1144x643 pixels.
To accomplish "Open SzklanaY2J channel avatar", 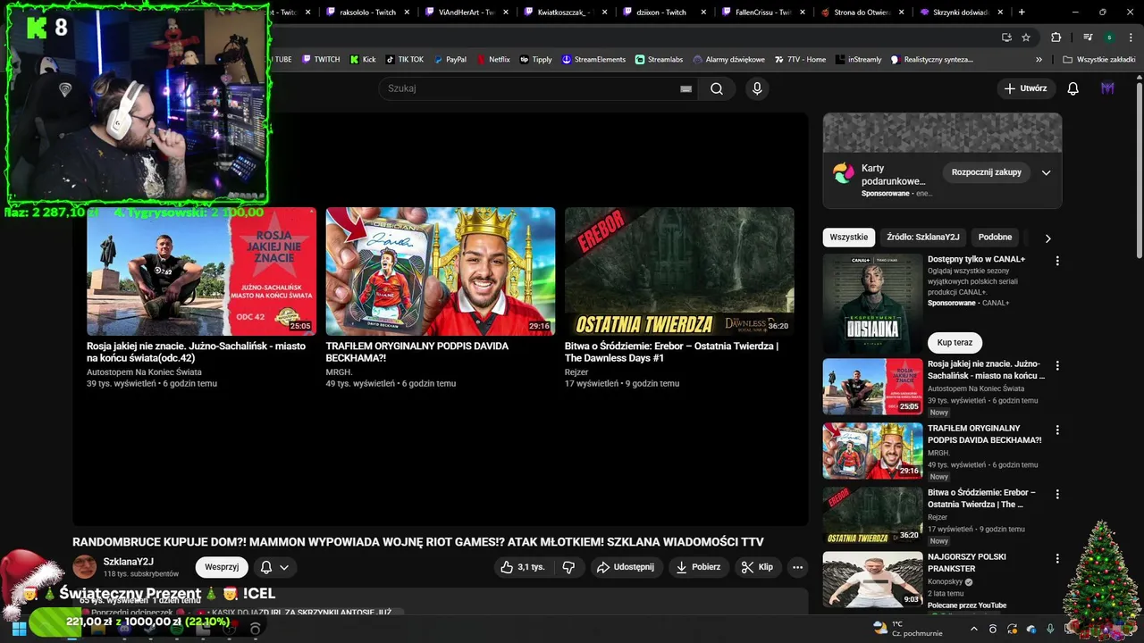I will [84, 567].
